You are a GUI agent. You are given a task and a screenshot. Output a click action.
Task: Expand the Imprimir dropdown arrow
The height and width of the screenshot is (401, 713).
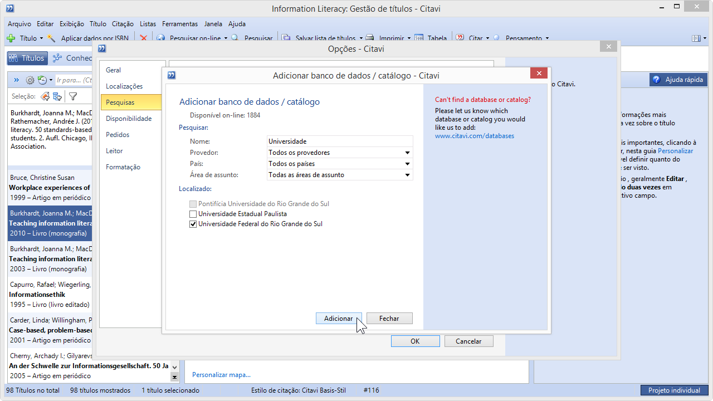[409, 38]
